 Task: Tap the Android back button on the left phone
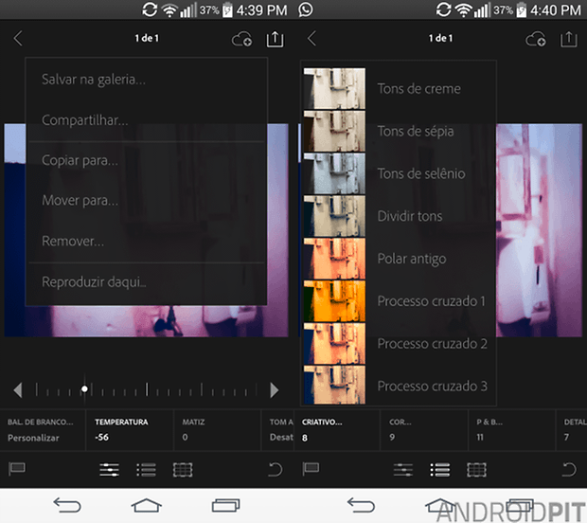[67, 505]
